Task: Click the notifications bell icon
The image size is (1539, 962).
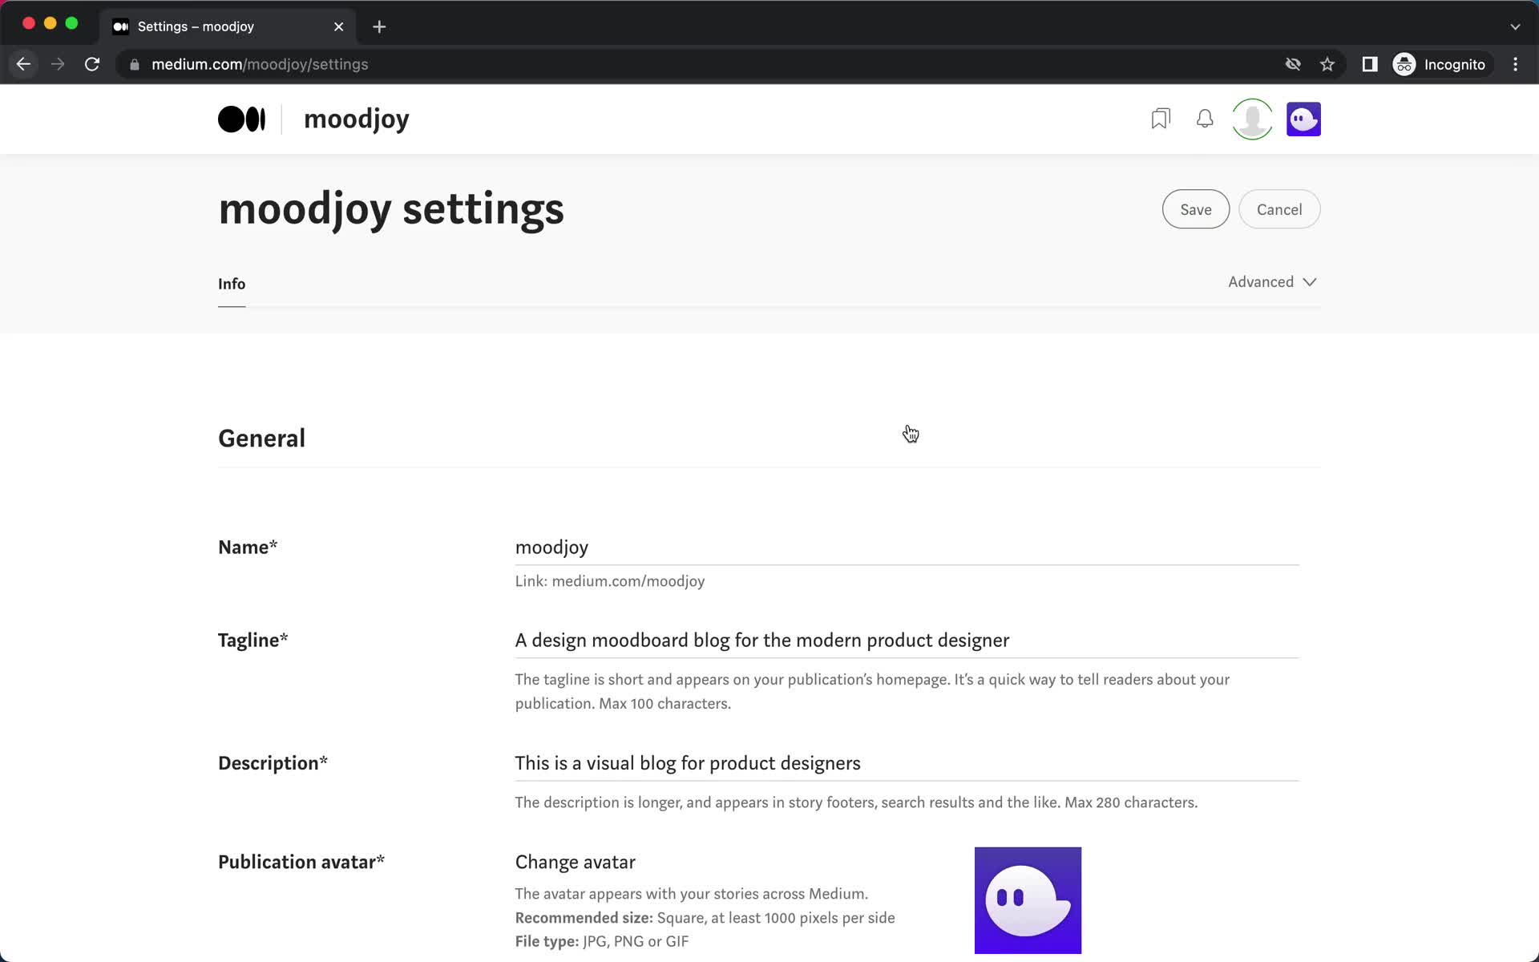Action: click(x=1205, y=119)
